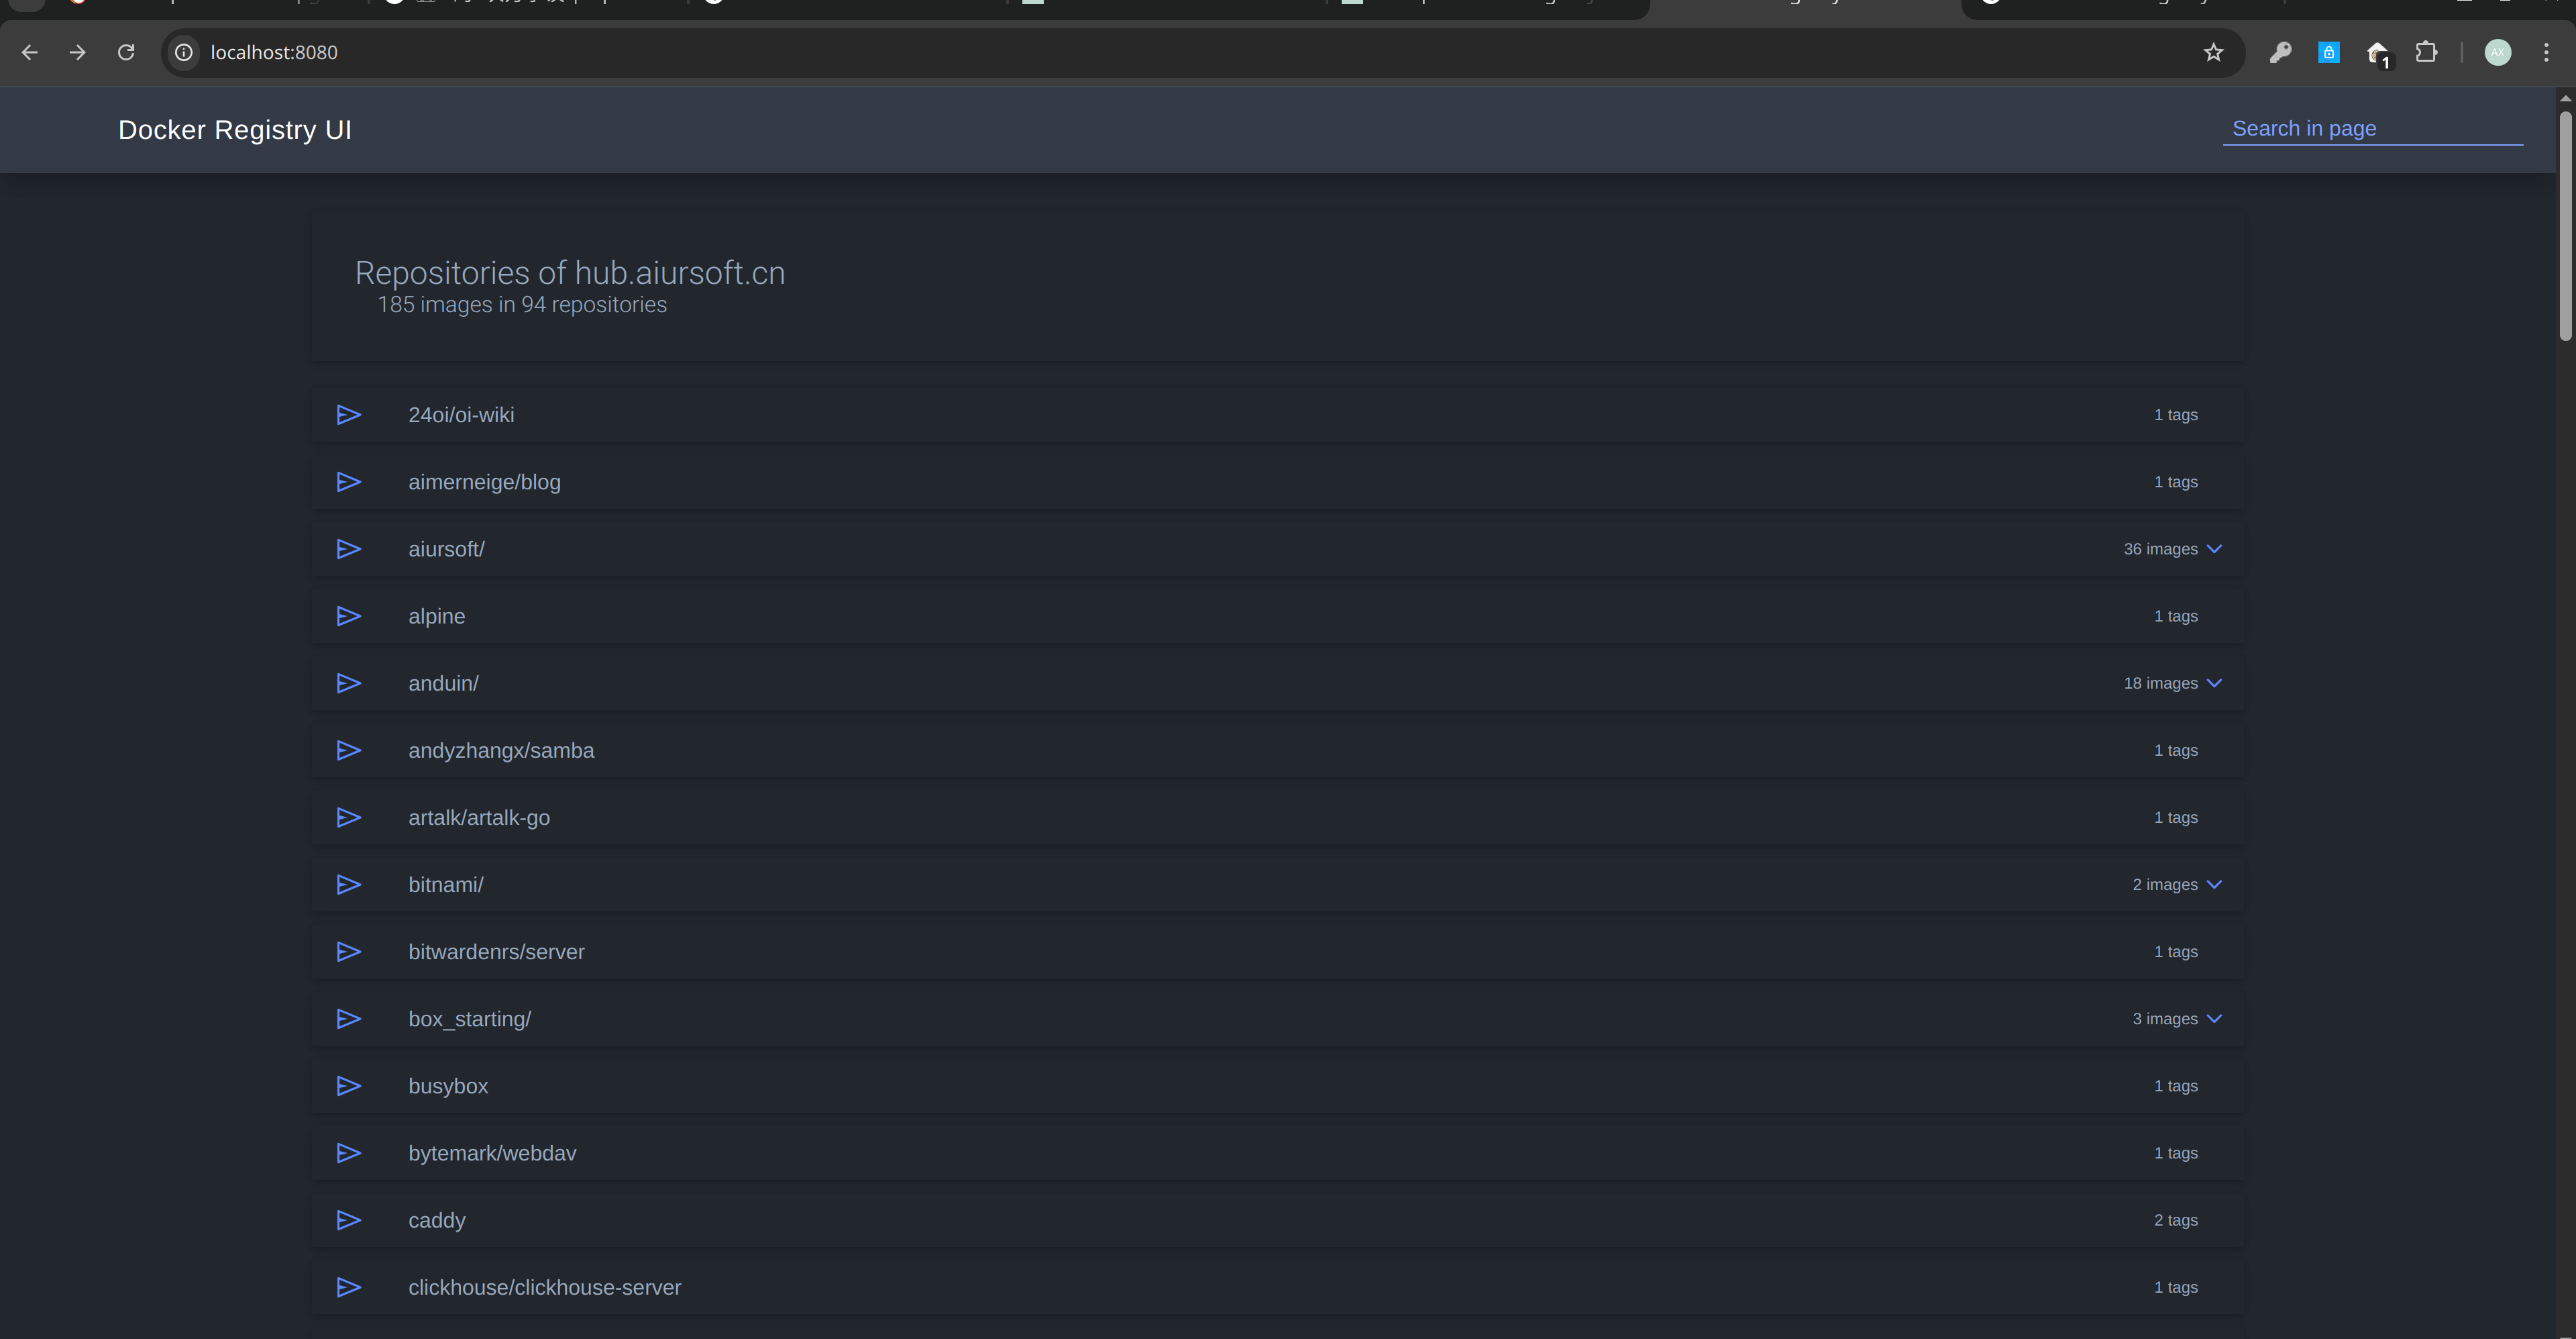This screenshot has height=1339, width=2576.
Task: Open the clickhouse/clickhouse-server repository
Action: coord(544,1287)
